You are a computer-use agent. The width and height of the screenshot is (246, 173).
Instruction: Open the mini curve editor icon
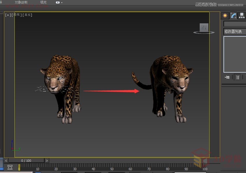[x=10, y=167]
